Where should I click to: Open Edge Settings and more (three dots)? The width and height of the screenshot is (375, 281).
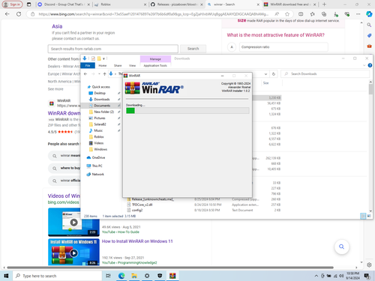[x=358, y=14]
